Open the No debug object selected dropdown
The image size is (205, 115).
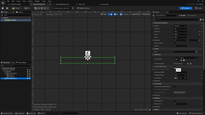click(61, 8)
